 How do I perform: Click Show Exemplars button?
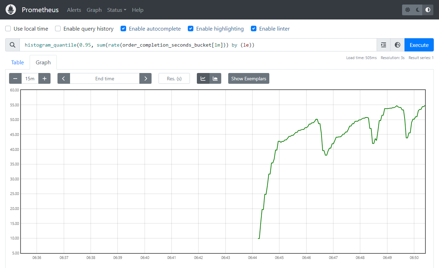tap(248, 78)
